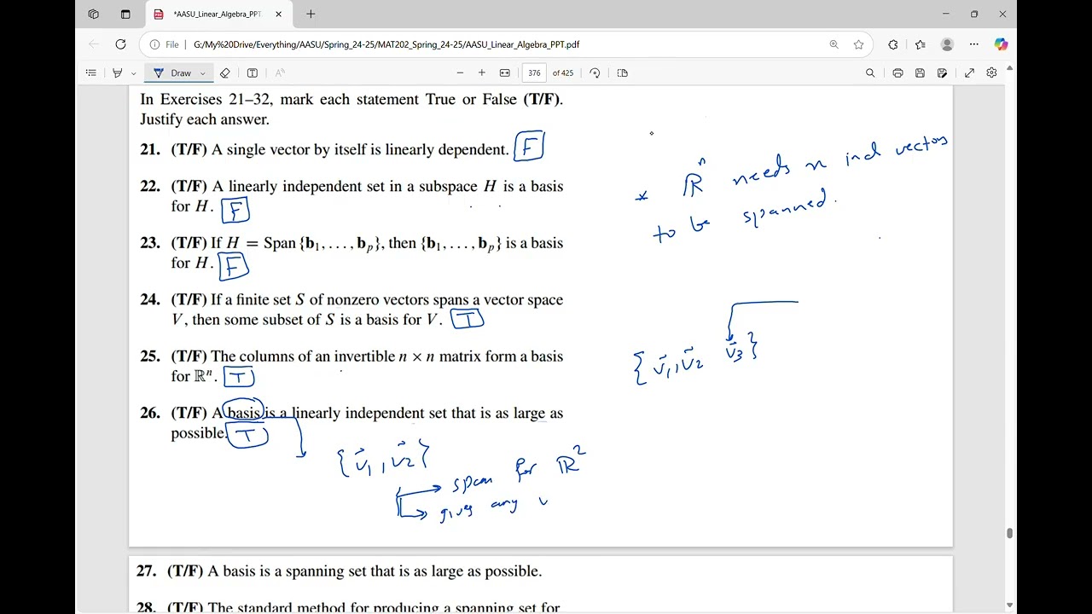The width and height of the screenshot is (1092, 614).
Task: Click the address bar zoom indicator
Action: click(x=834, y=44)
